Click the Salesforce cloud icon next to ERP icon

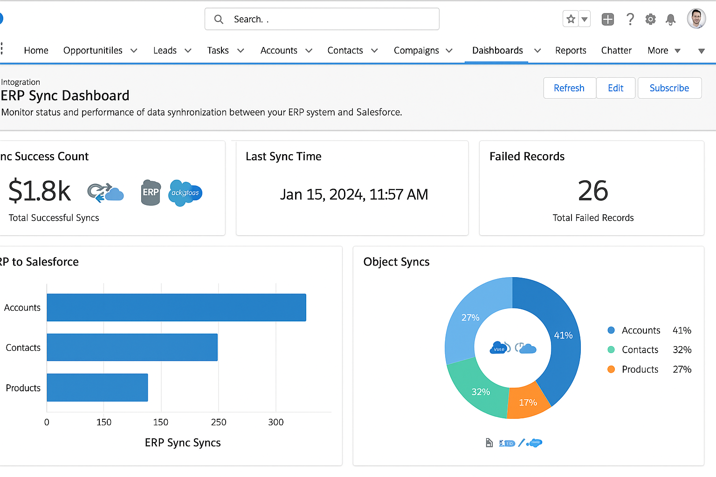[185, 192]
